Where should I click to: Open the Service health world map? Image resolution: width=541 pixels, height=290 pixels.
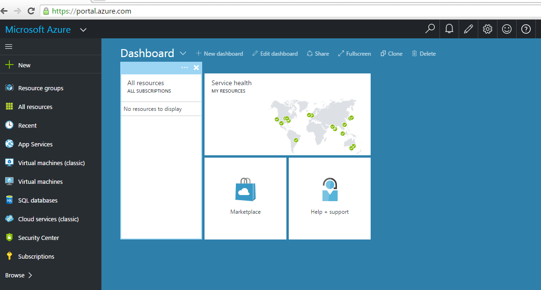(316, 127)
